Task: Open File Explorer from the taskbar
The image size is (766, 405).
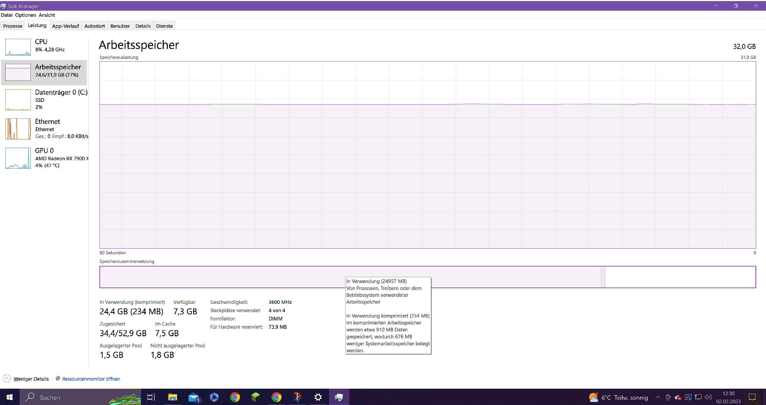Action: [x=173, y=397]
